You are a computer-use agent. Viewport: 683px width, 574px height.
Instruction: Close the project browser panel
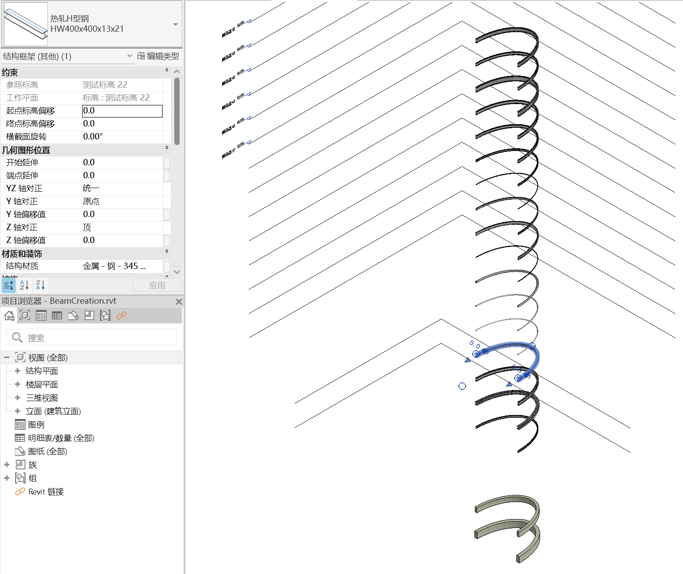179,302
